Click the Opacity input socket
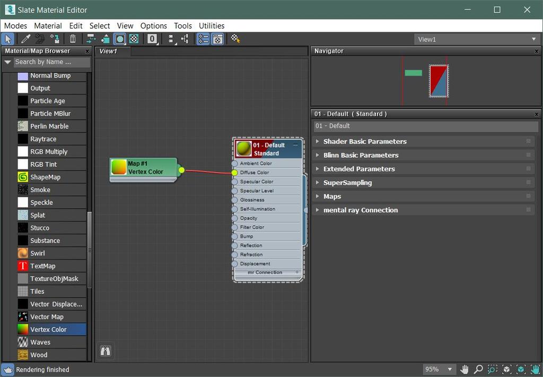This screenshot has width=543, height=377. (x=234, y=218)
